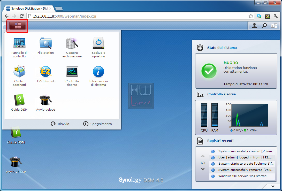
Task: Click the Tempo di attività uptime text
Action: (x=246, y=84)
